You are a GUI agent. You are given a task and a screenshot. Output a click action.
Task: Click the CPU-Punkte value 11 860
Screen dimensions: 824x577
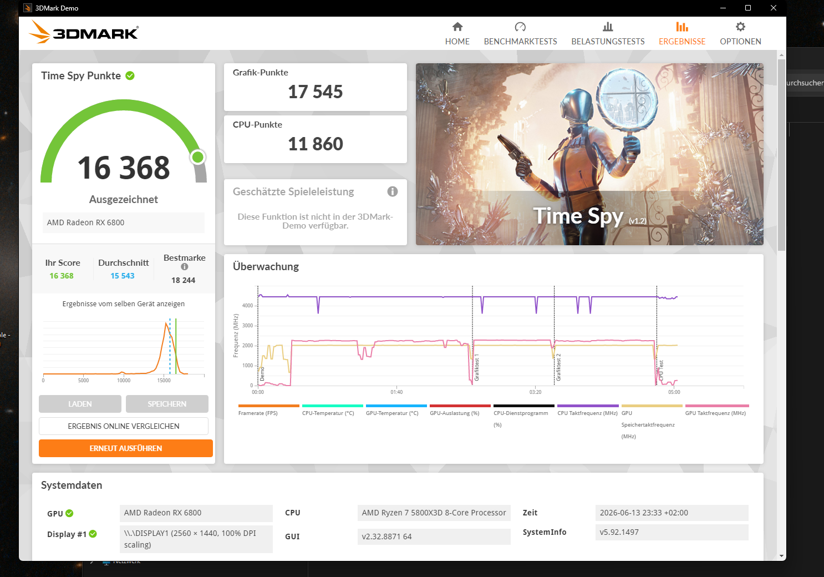pos(315,144)
